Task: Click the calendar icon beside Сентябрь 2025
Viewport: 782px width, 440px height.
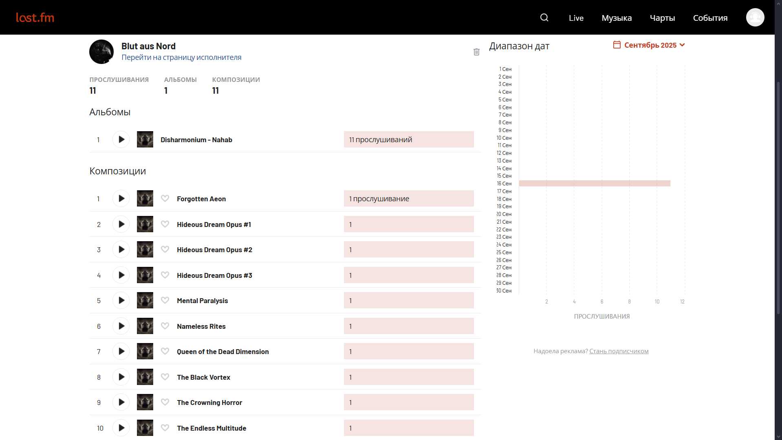Action: [x=617, y=45]
